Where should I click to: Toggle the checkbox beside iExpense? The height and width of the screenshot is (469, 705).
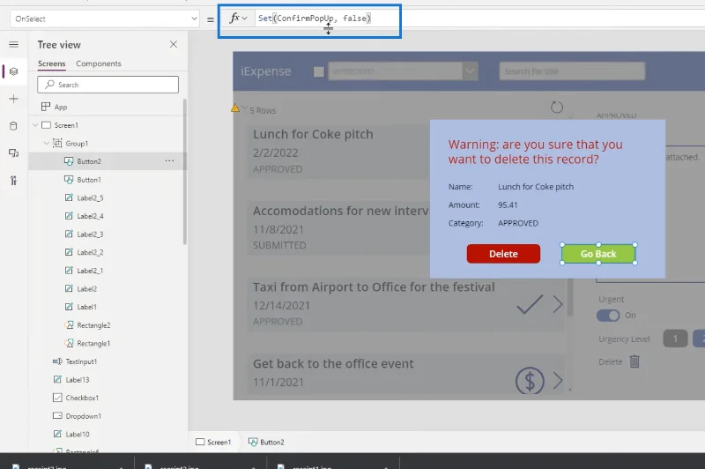pos(319,71)
